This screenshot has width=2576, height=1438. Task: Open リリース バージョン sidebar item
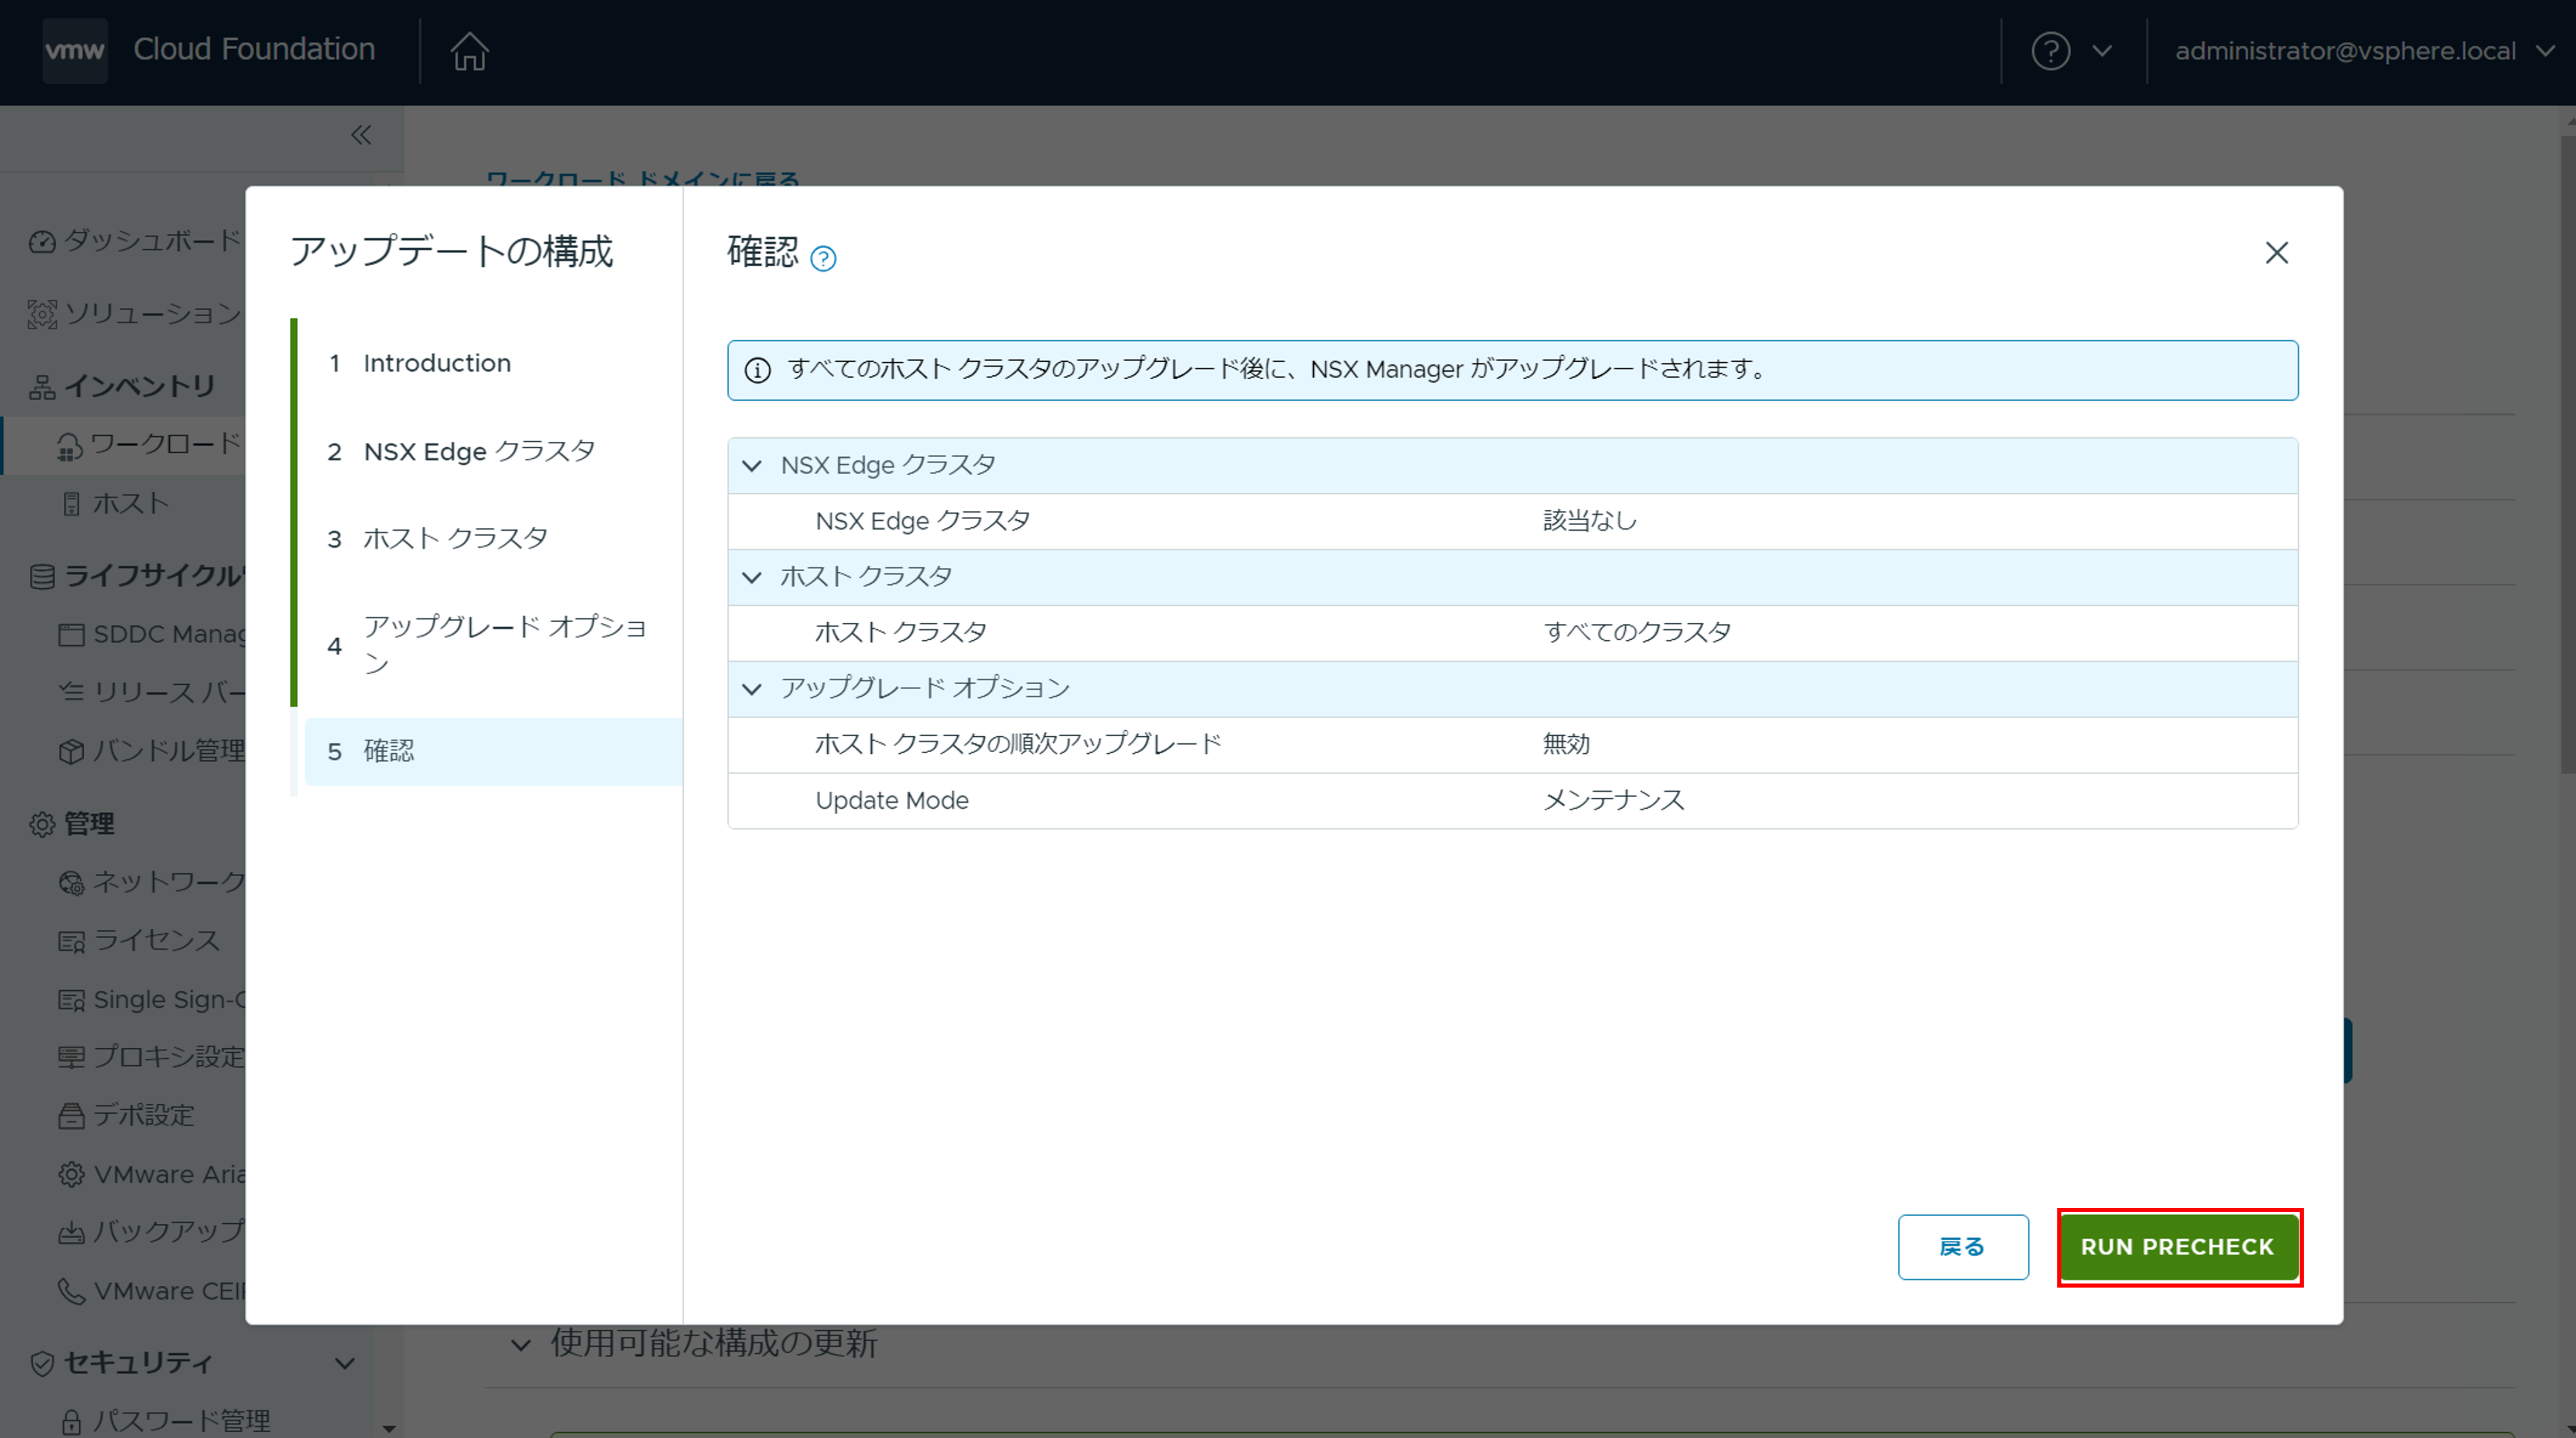coord(152,692)
